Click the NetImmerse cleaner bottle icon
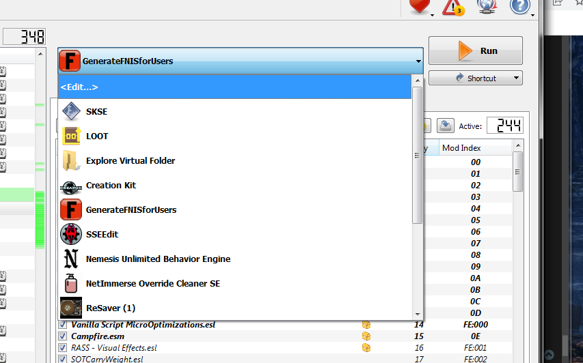Screen dimensions: 583x363 pyautogui.click(x=71, y=283)
